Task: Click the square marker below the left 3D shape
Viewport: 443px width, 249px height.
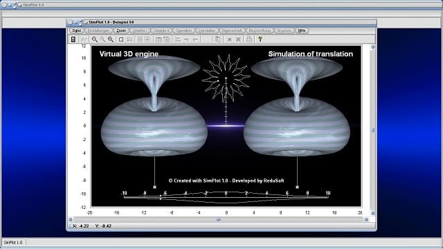Action: coord(154,187)
